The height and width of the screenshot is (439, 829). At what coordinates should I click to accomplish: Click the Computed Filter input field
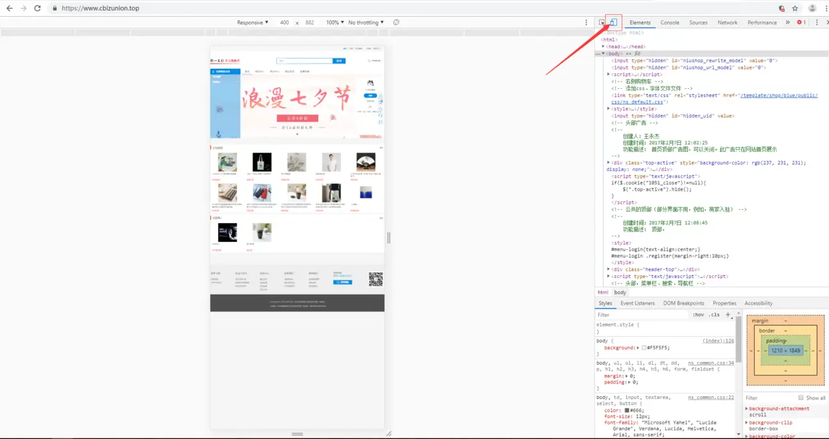point(769,398)
